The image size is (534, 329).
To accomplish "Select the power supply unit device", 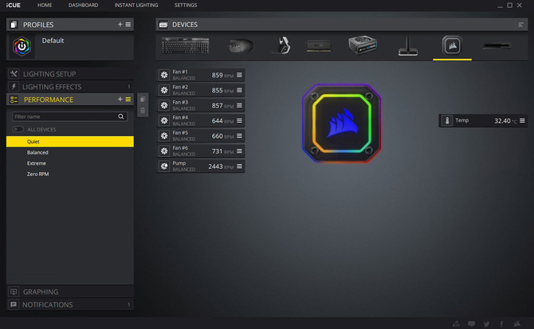I will (x=363, y=45).
